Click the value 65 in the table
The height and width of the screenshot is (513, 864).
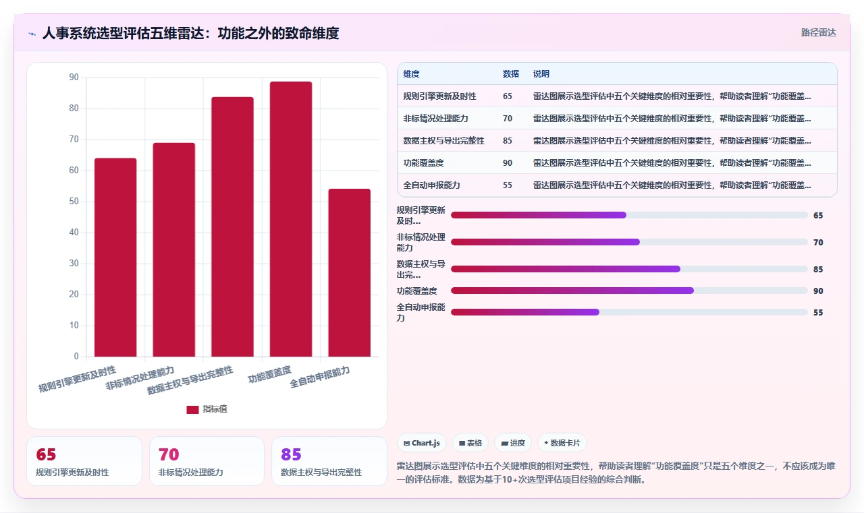click(508, 96)
